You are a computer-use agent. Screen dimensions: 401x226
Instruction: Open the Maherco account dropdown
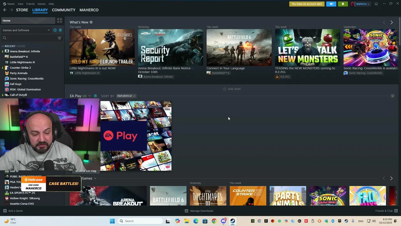pos(360,4)
